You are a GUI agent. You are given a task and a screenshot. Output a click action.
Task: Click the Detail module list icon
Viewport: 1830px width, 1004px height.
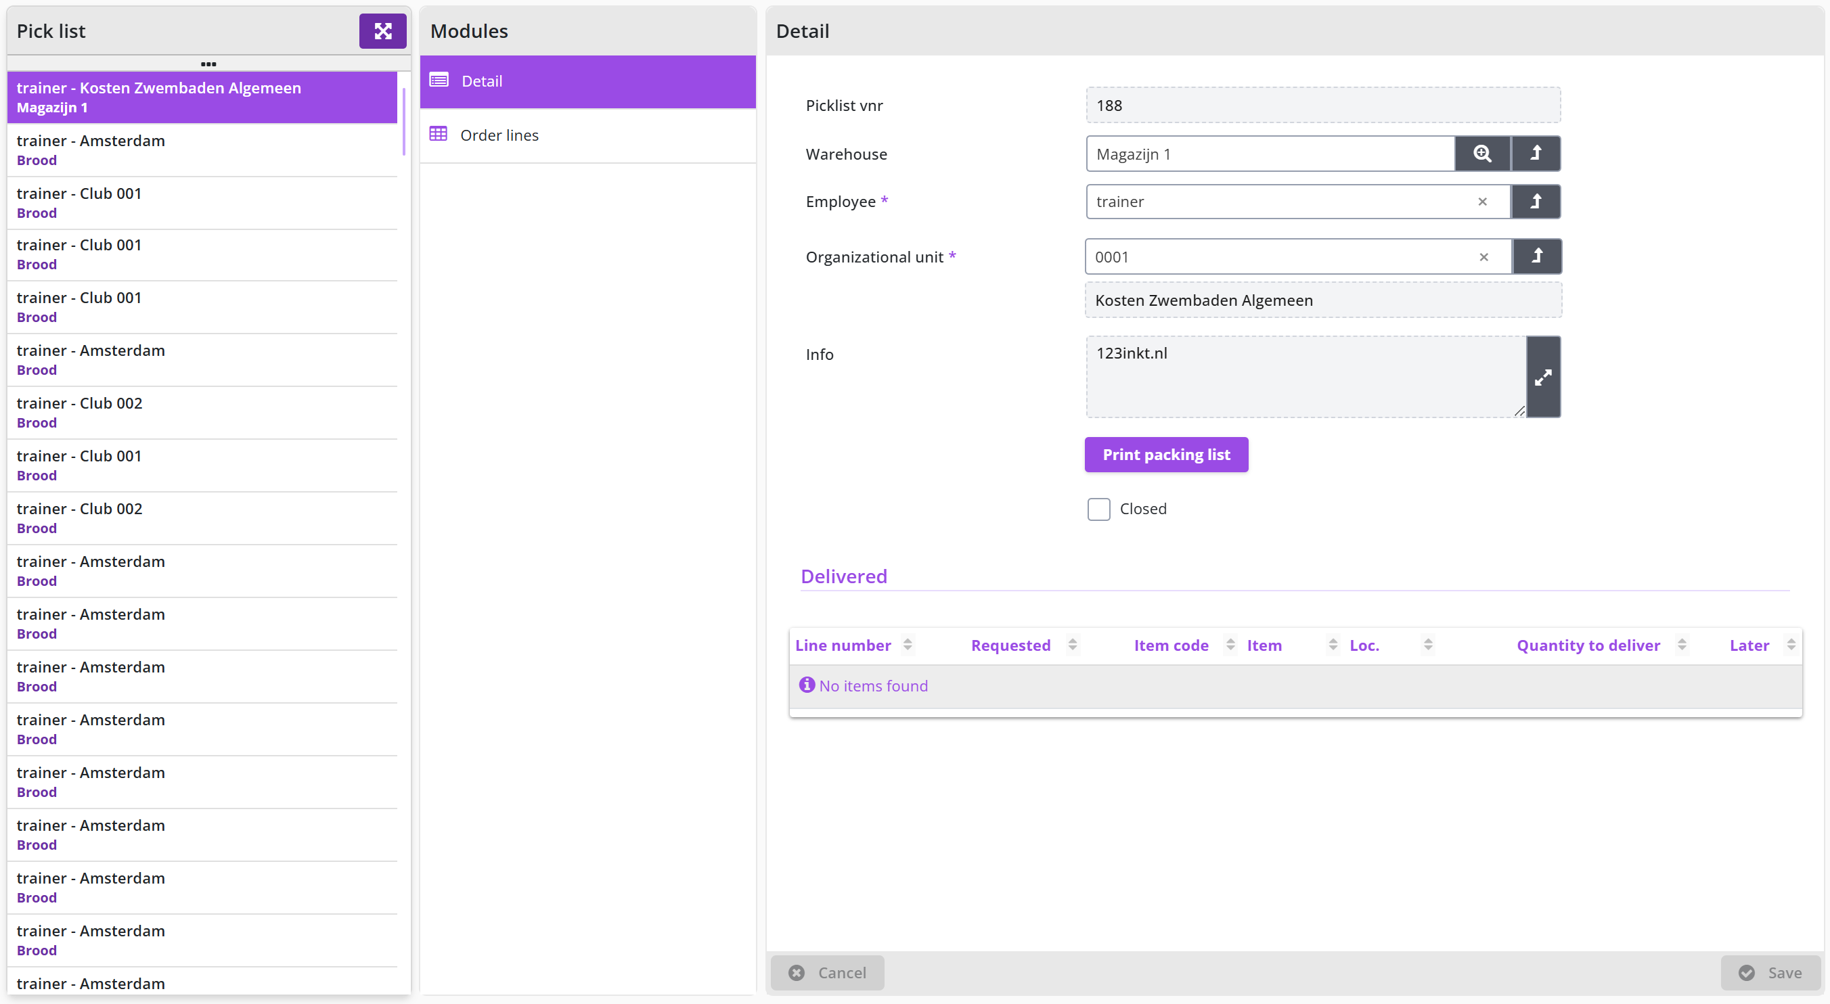click(x=439, y=81)
